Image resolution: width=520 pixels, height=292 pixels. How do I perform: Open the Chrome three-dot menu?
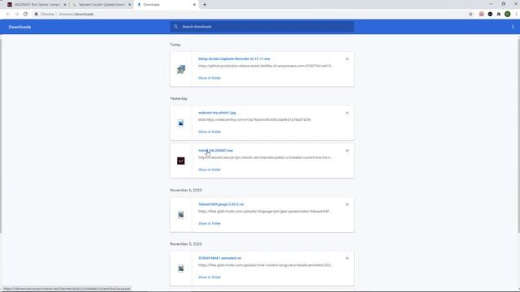516,15
